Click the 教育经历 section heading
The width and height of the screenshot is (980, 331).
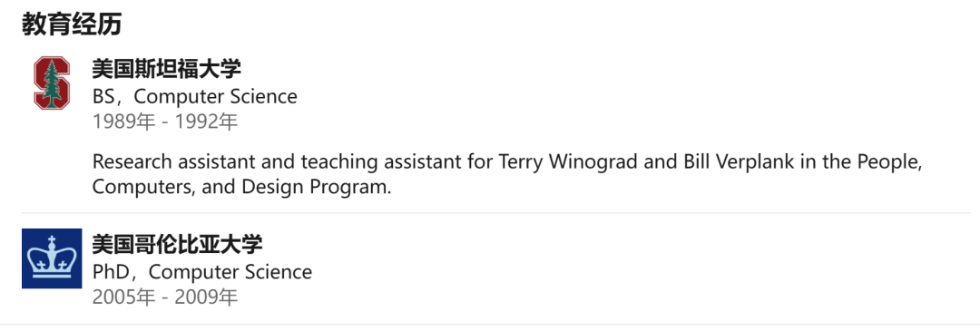click(x=72, y=24)
